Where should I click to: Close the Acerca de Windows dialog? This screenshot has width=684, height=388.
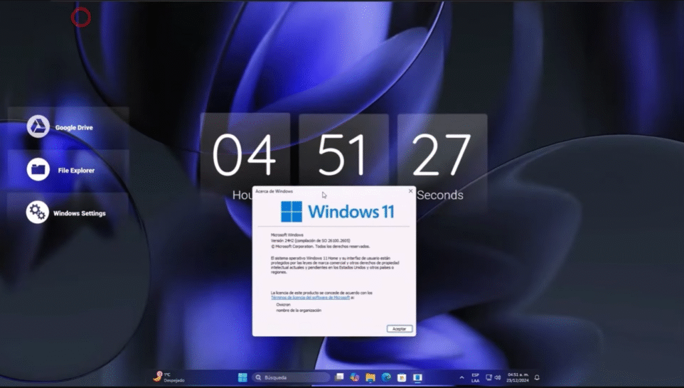410,191
